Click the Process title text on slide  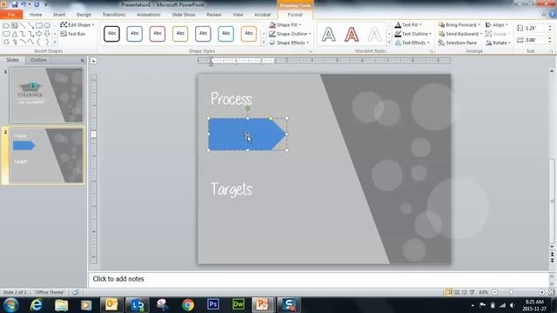(232, 99)
